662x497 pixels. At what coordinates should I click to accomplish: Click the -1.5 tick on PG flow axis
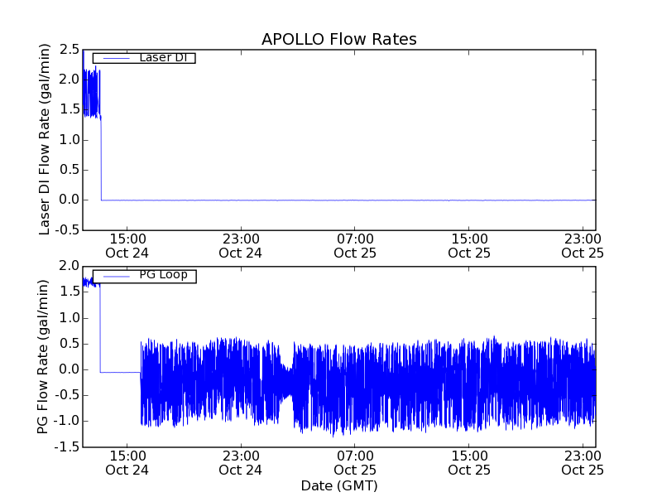tap(67, 447)
